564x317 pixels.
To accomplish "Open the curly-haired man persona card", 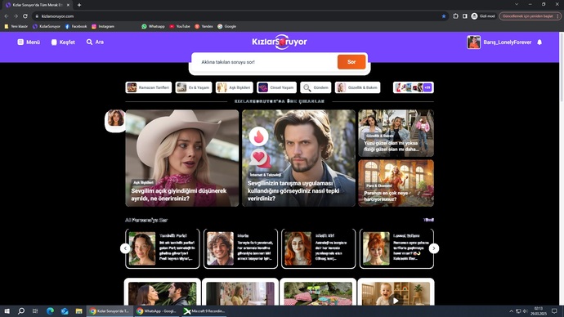I will coord(240,248).
